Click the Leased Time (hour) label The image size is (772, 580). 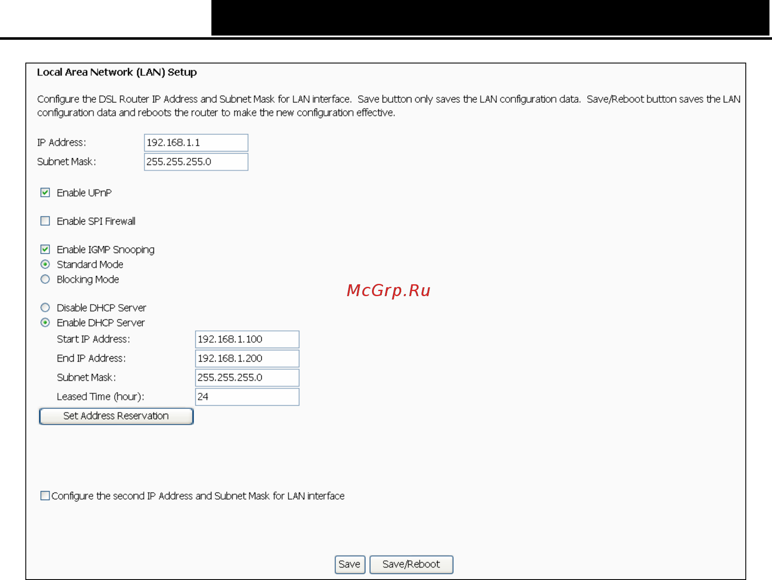click(101, 397)
